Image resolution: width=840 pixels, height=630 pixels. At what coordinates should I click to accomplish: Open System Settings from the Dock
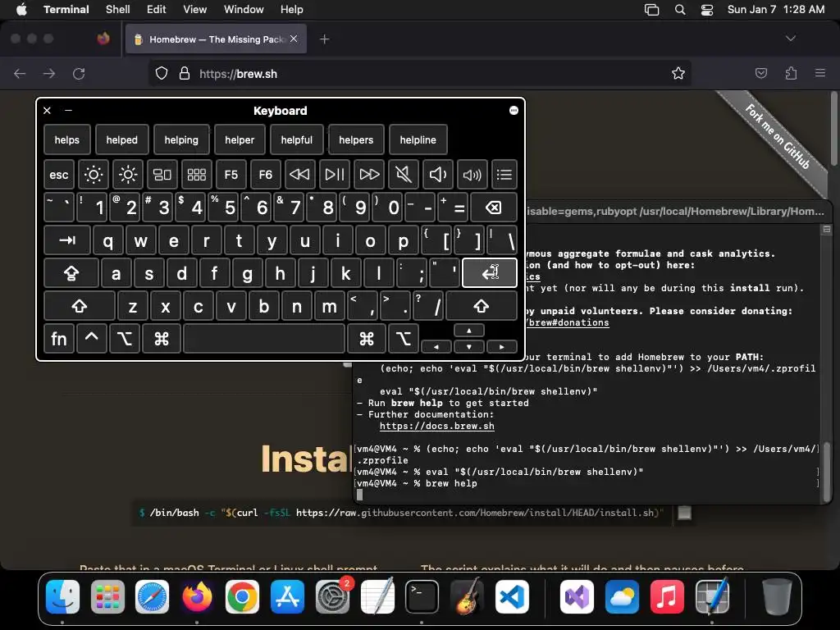332,596
